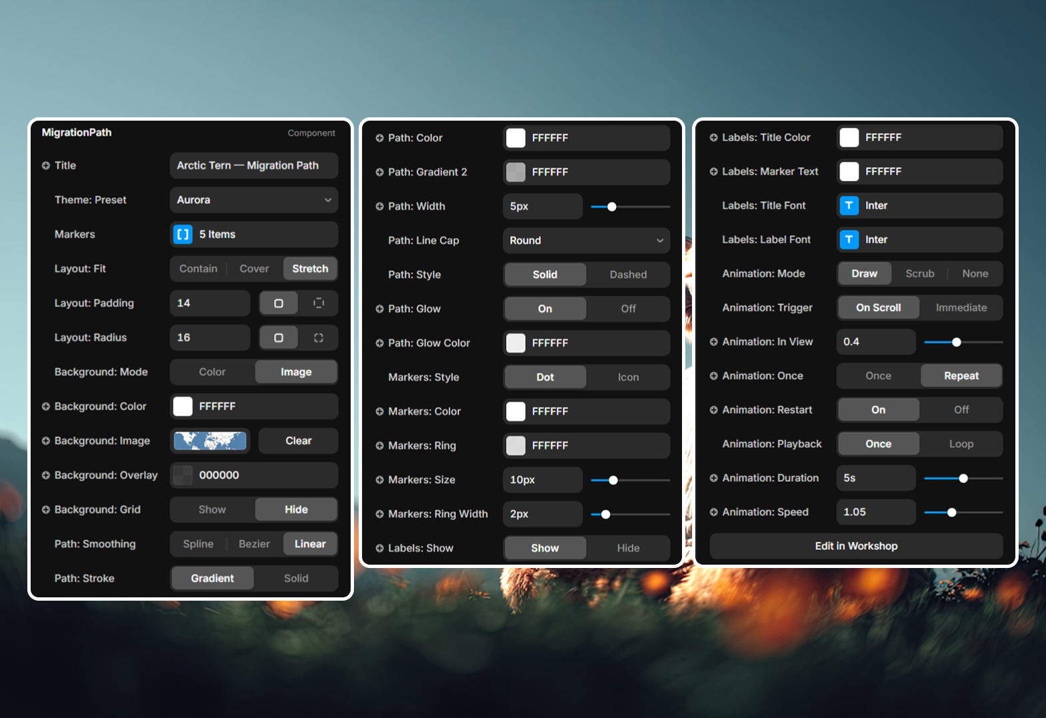Set Background Grid to Show
This screenshot has height=718, width=1046.
212,509
